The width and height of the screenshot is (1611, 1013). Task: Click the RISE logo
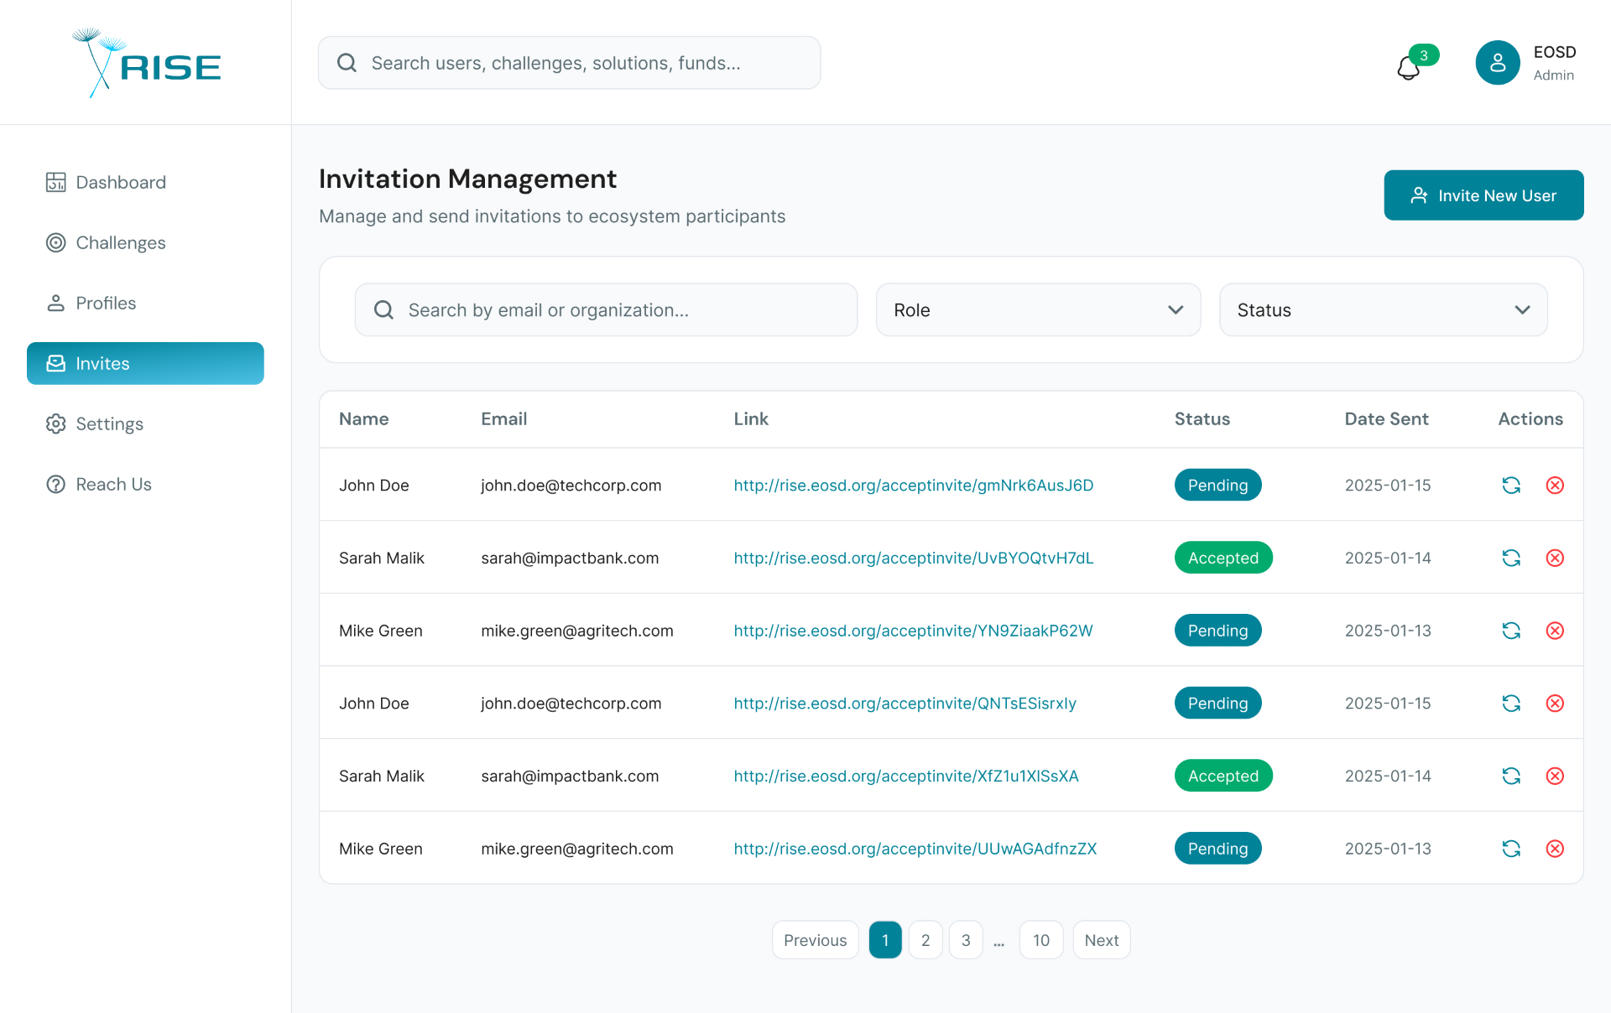146,63
